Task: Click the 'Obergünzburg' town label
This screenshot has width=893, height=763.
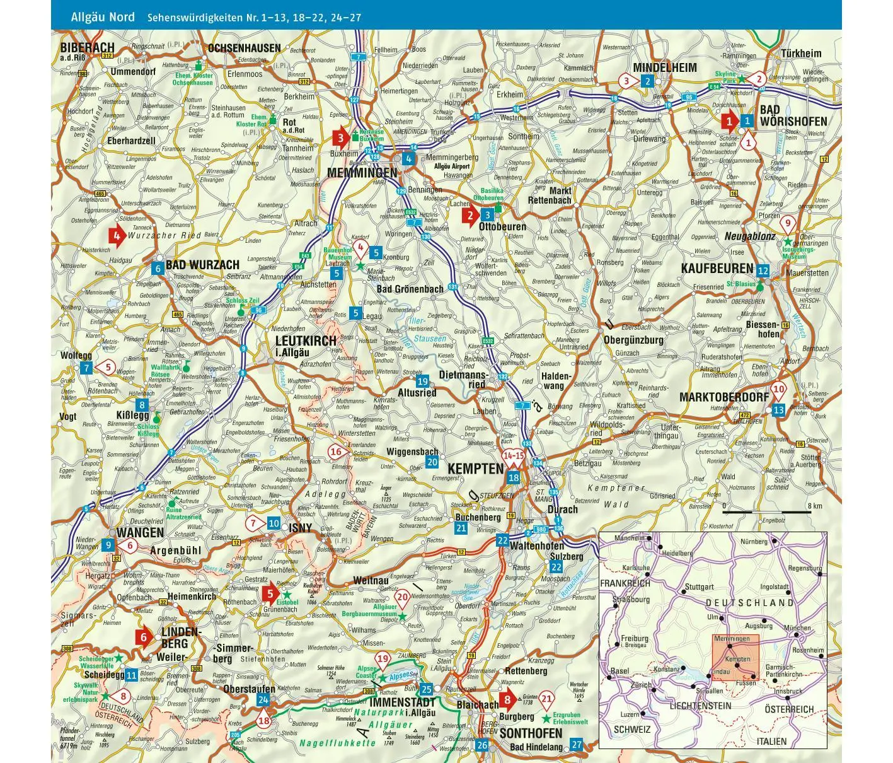Action: (633, 340)
